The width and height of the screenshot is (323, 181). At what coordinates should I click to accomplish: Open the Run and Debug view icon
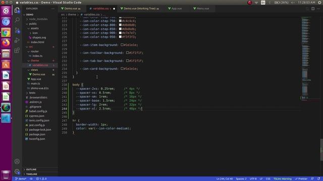[17, 40]
